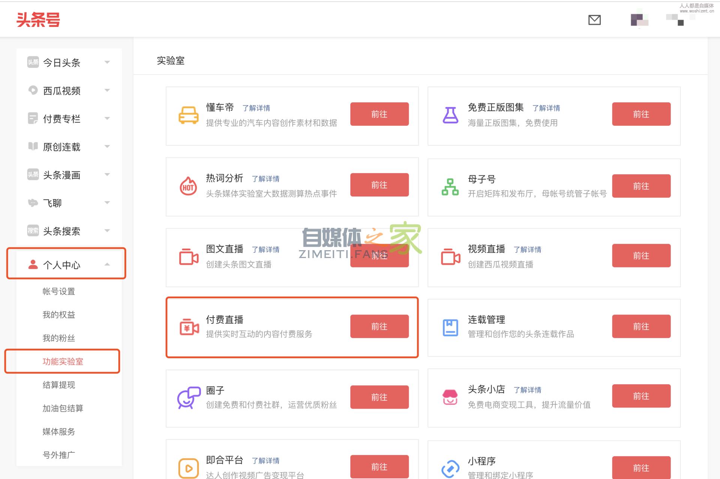This screenshot has width=720, height=479.
Task: Click the 免费正版图集 flask icon
Action: (x=450, y=115)
